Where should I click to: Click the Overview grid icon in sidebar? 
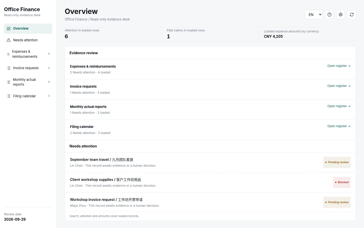tap(9, 29)
